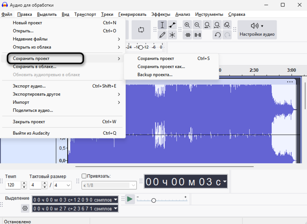Toggle the loop playback button

[141, 30]
